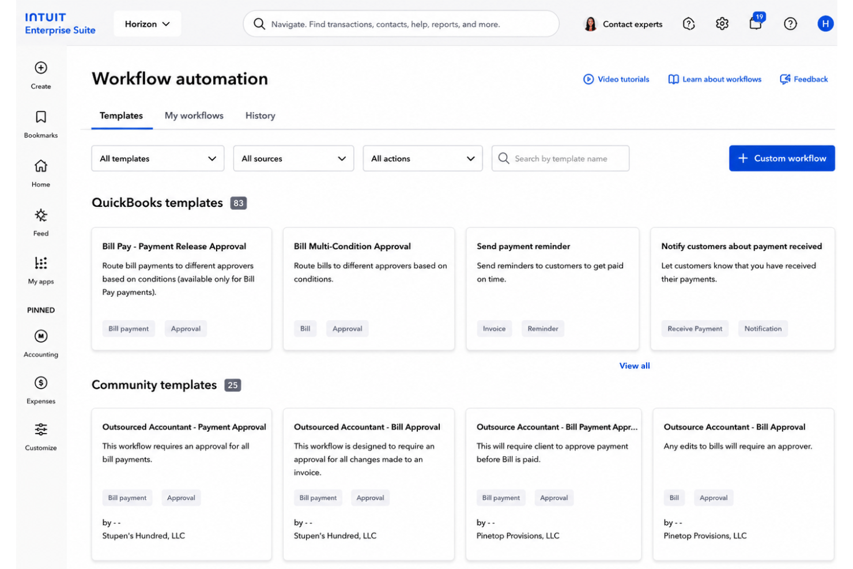853x569 pixels.
Task: Click the Feedback icon
Action: click(785, 79)
